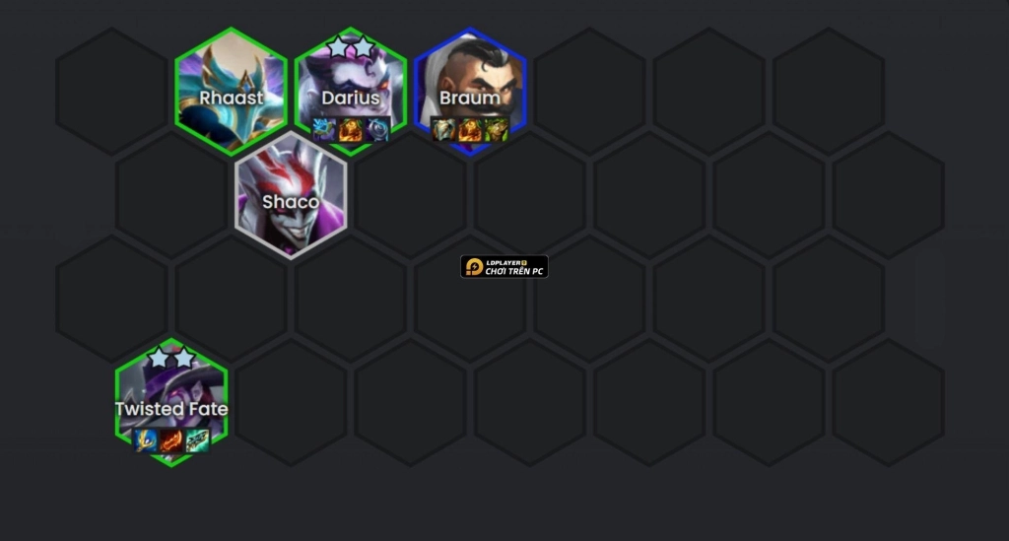Pick the Shaco champion tile
Viewport: 1009px width, 541px height.
291,195
